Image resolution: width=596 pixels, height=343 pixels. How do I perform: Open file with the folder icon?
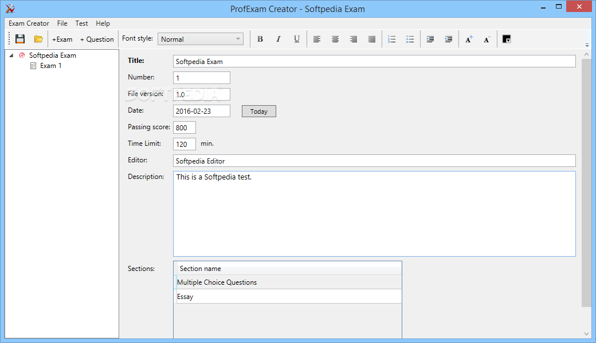(x=38, y=39)
